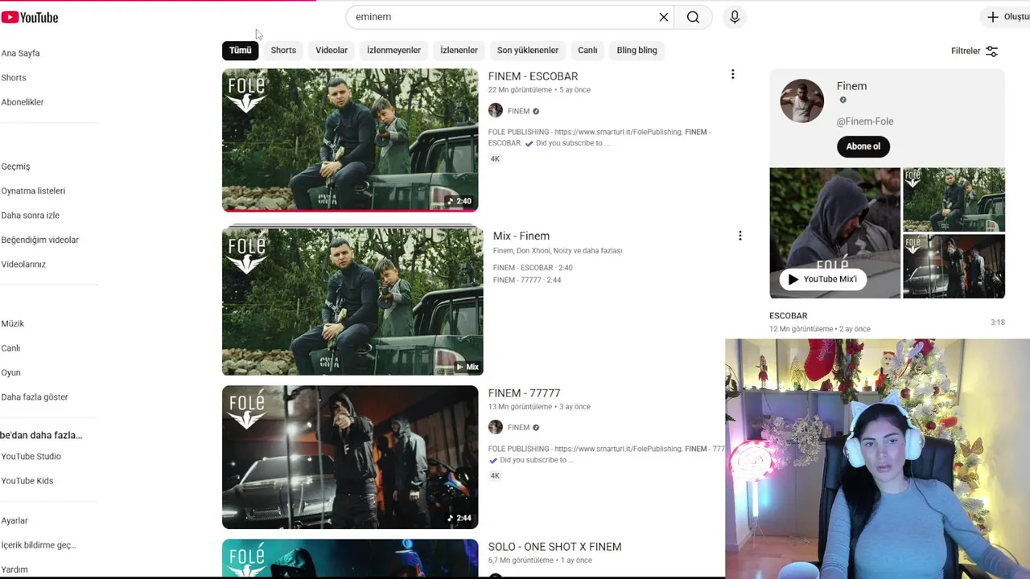Click the 4K badge under ESCOBAR video

495,159
